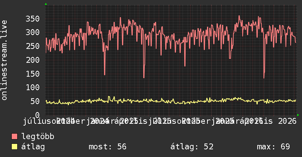Click the 150 y-axis label

pos(33,74)
